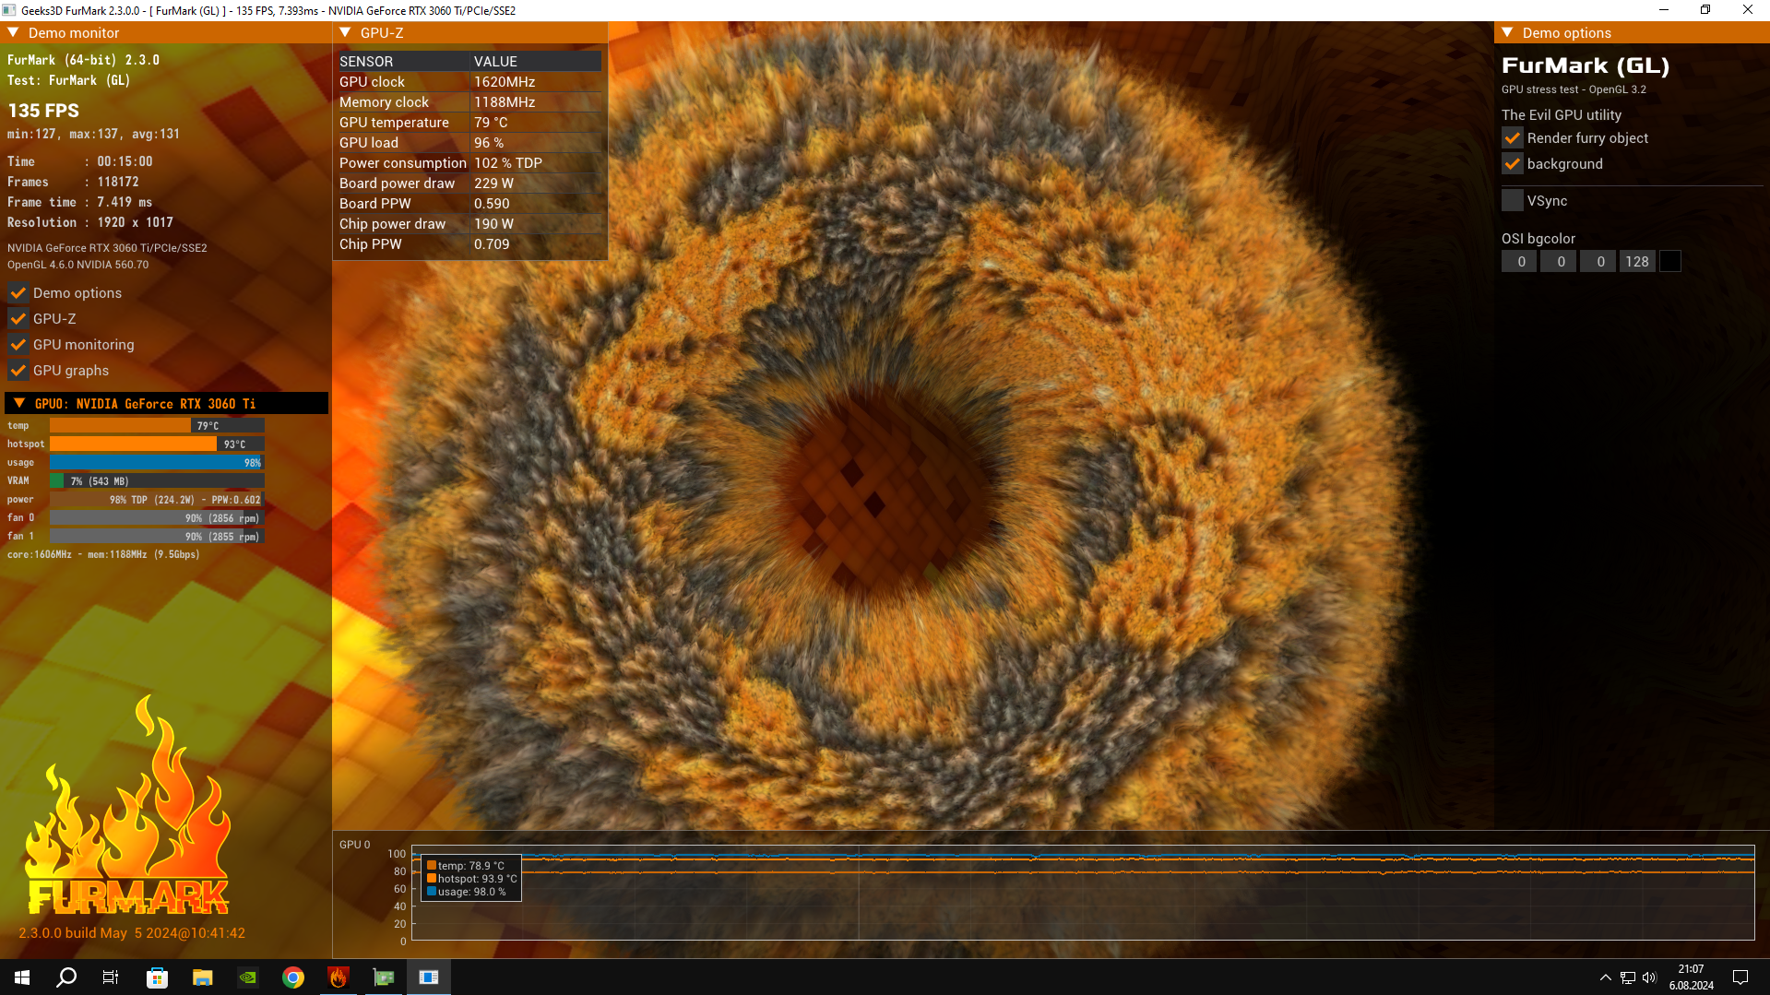
Task: Toggle the Demo options checkbox in Demo monitor
Action: click(x=18, y=293)
